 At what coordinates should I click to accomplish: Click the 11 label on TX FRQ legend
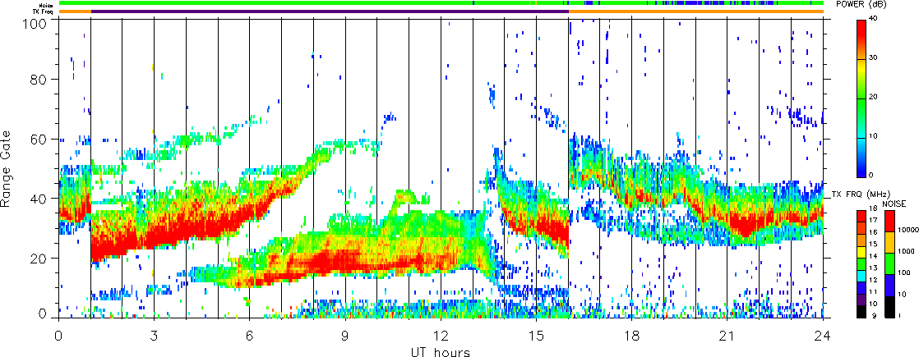pyautogui.click(x=873, y=291)
